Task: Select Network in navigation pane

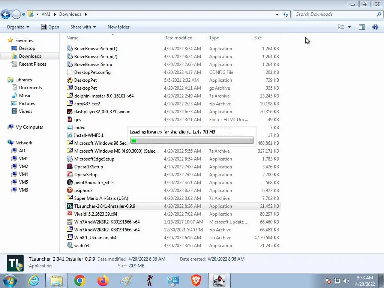Action: click(24, 143)
